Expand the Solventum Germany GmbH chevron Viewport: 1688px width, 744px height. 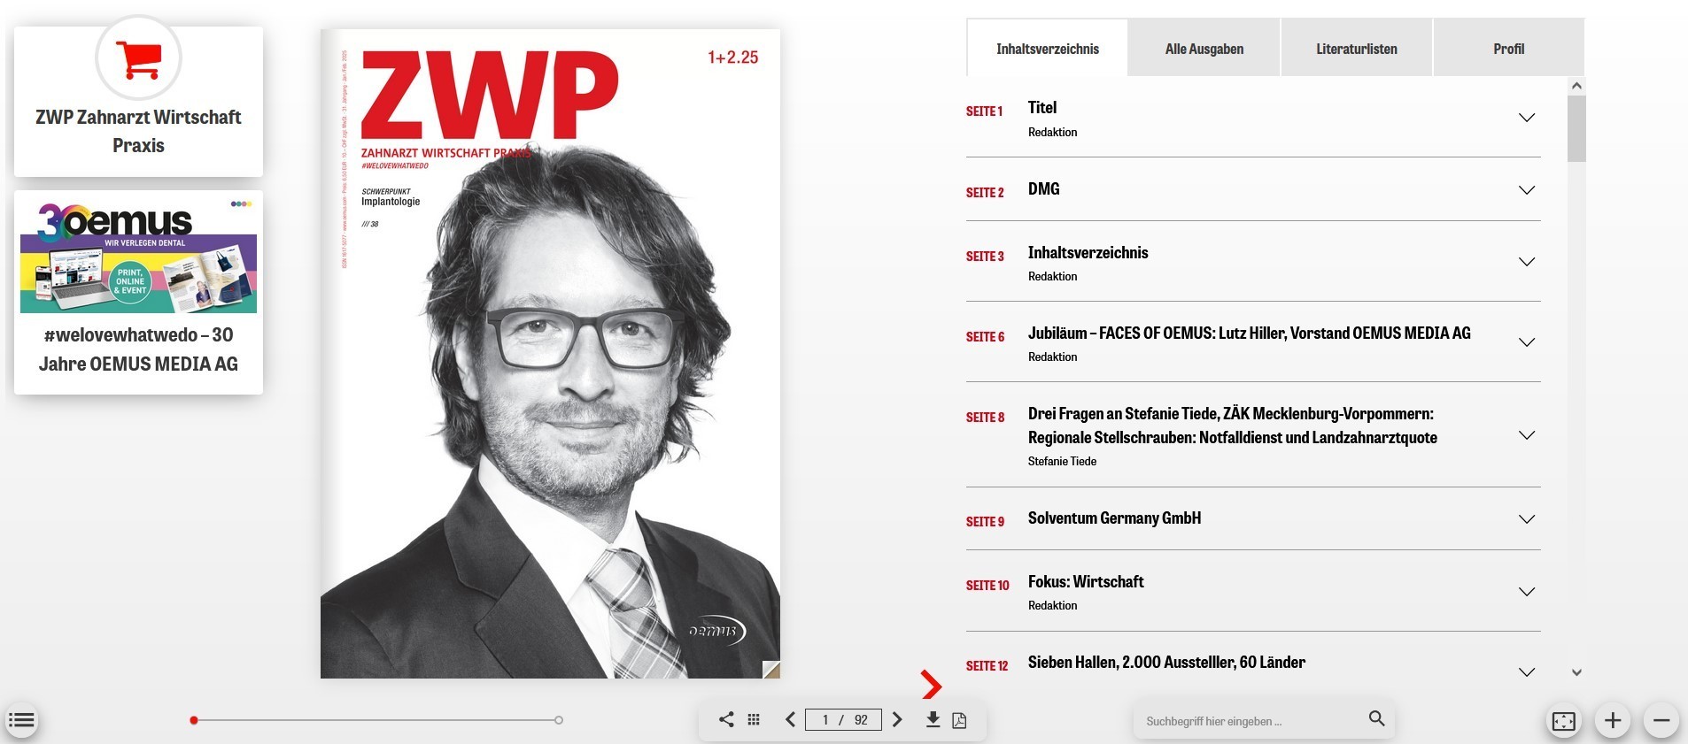(1527, 519)
